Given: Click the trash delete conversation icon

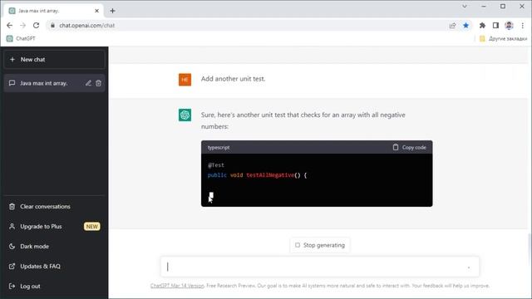Looking at the screenshot, I should coord(98,83).
